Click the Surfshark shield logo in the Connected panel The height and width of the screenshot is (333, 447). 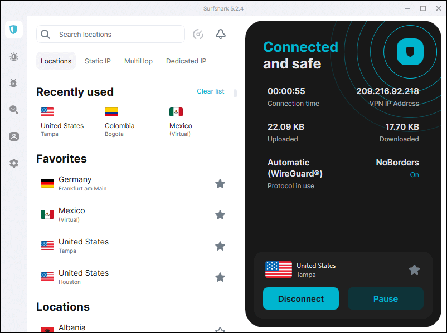click(410, 52)
